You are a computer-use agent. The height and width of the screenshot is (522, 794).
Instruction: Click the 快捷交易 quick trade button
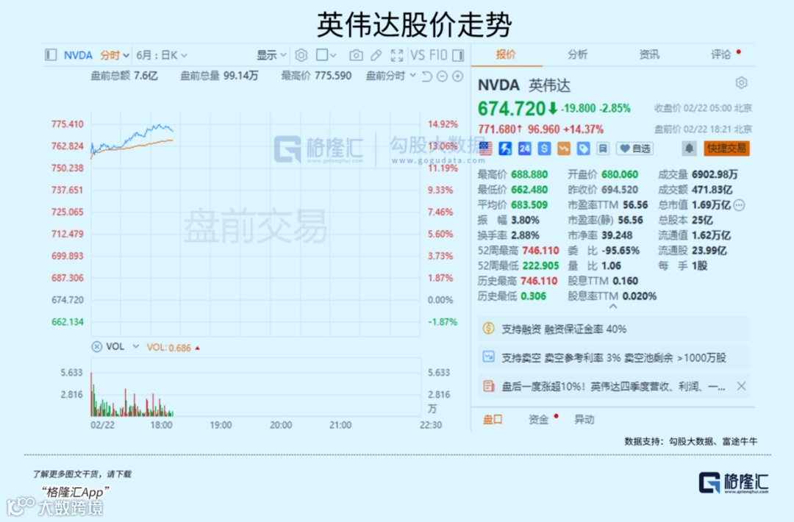tap(726, 149)
